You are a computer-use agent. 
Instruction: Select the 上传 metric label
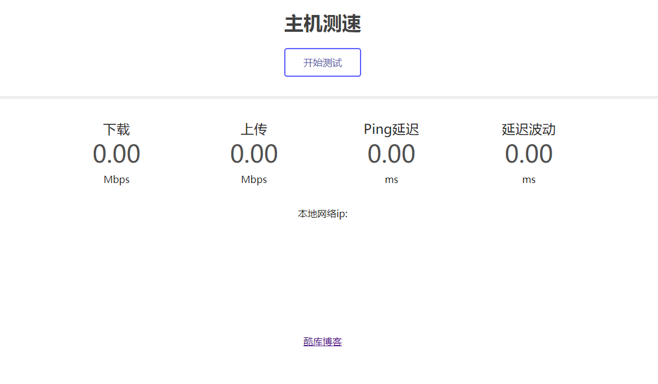[254, 129]
